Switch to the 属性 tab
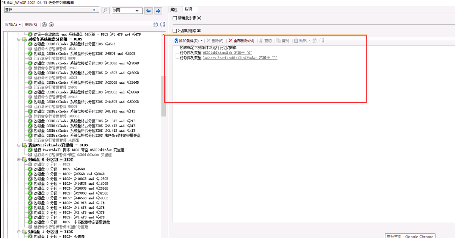 174,9
